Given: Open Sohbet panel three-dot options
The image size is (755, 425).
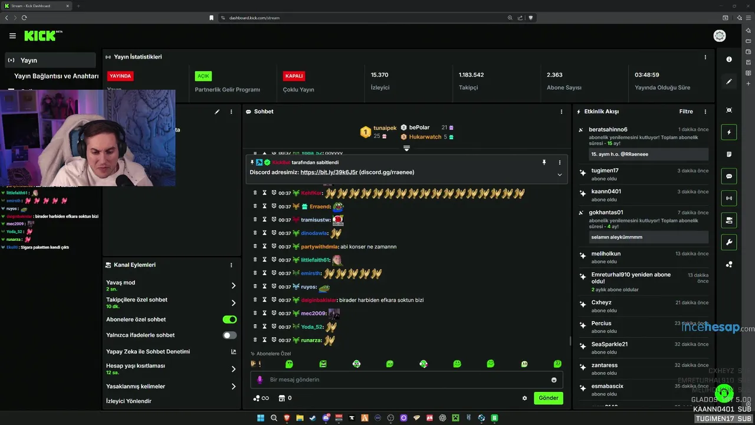Looking at the screenshot, I should point(562,112).
